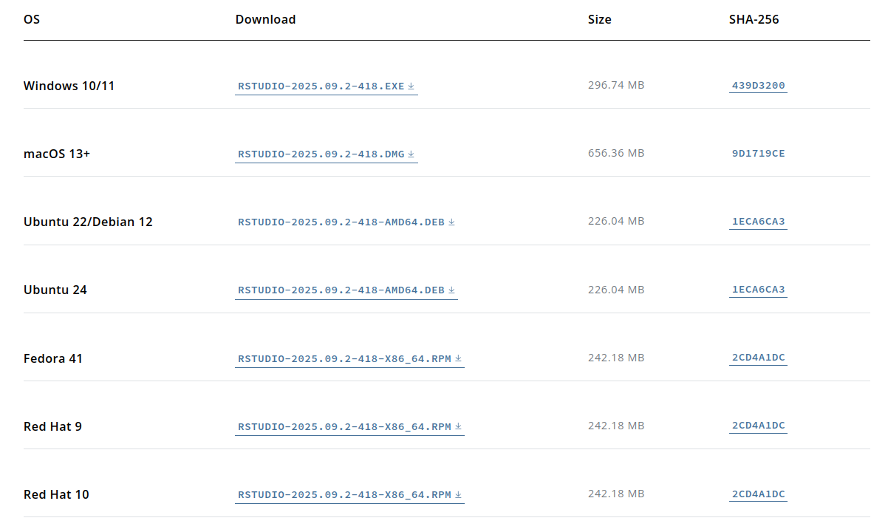
Task: Open SHA-256 hash 2CD4A1DC in Fedora 41 row
Action: 758,358
